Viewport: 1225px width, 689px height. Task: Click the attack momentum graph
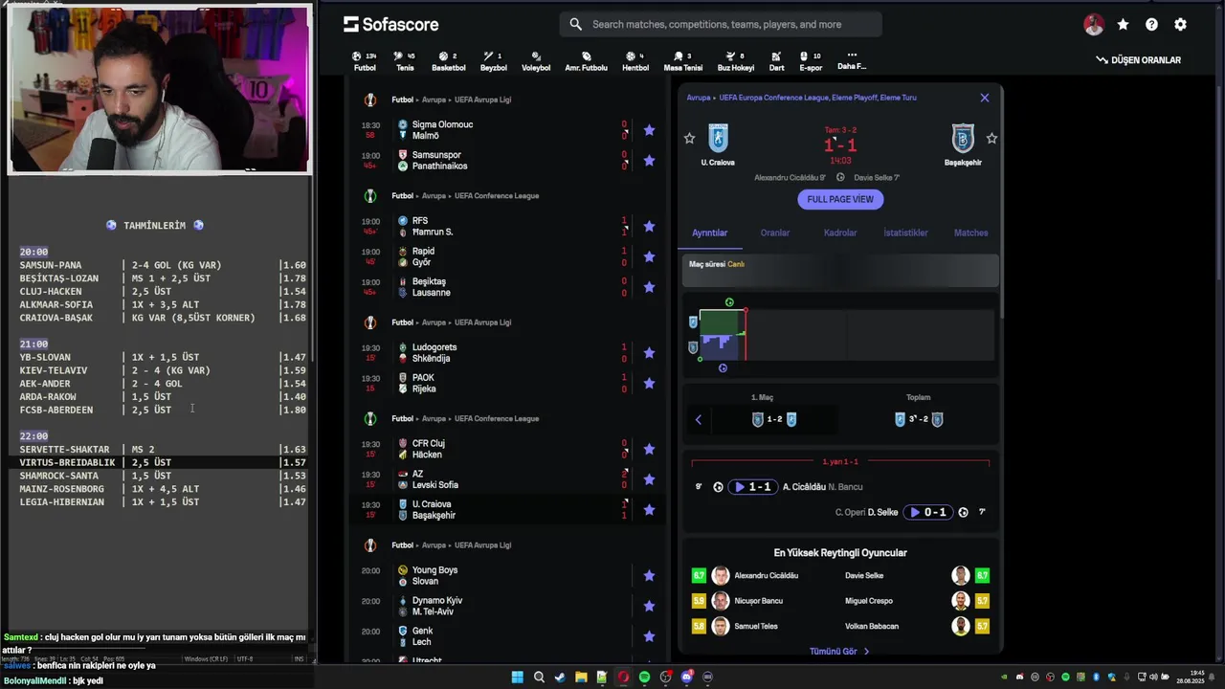point(840,335)
